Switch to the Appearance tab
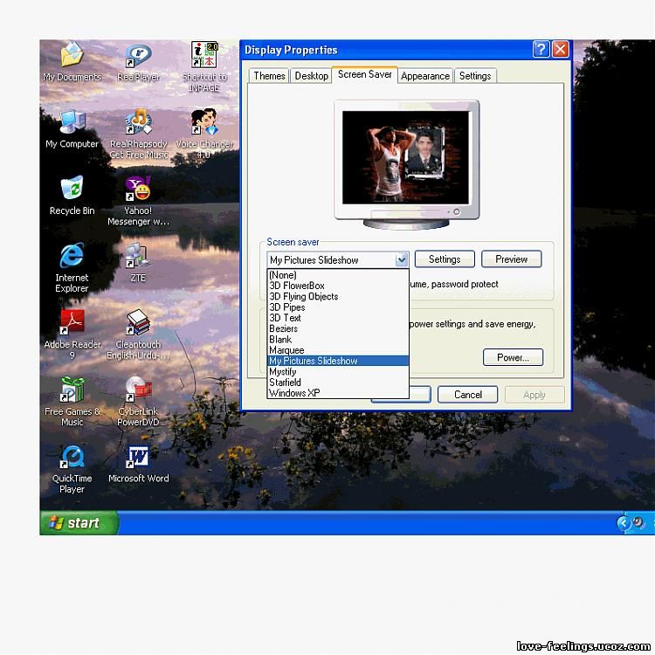This screenshot has width=655, height=655. [425, 76]
